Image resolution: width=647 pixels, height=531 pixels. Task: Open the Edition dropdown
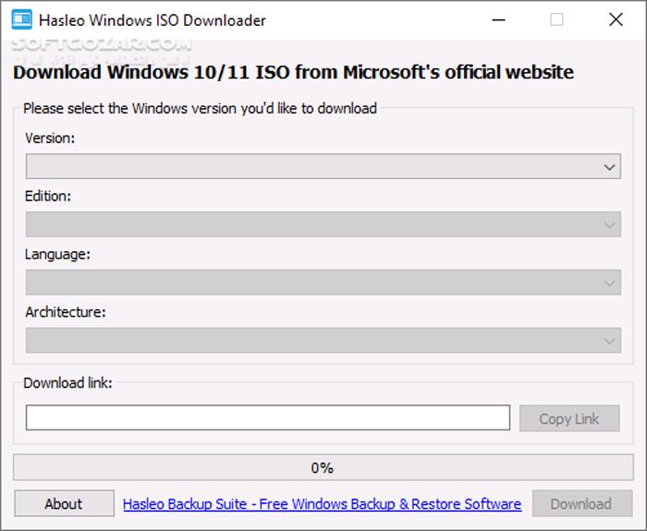(323, 224)
